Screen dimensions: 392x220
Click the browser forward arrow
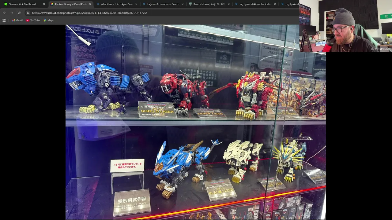12,13
